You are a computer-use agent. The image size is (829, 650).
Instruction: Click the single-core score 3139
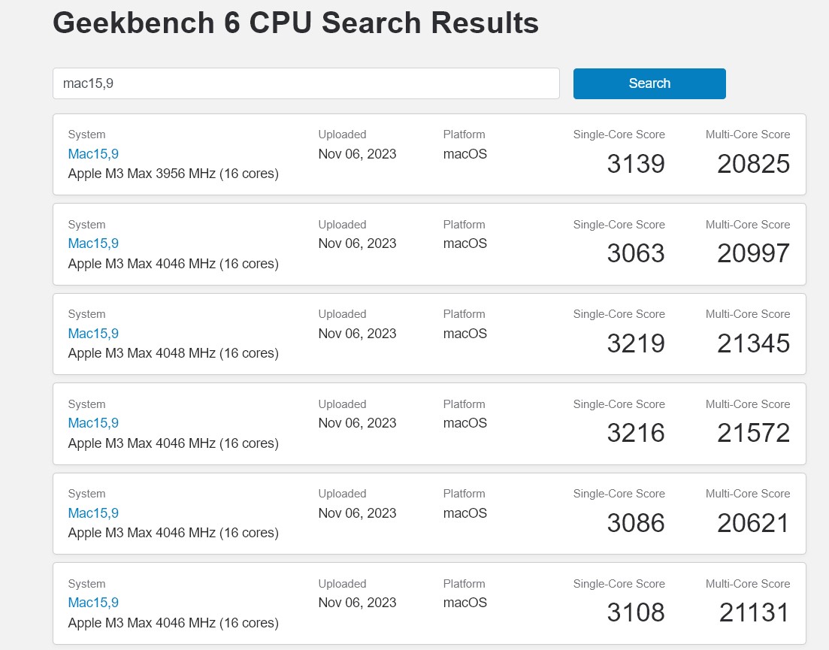coord(636,164)
